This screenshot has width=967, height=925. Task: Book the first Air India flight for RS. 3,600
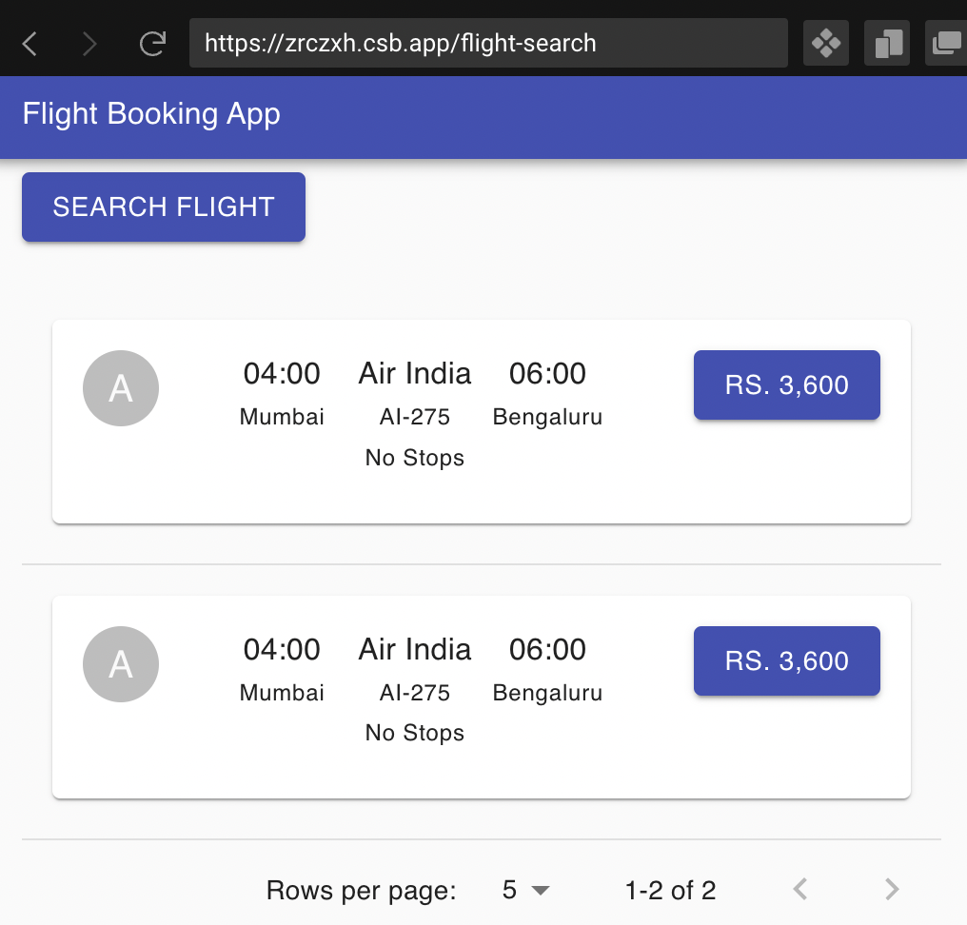(786, 385)
